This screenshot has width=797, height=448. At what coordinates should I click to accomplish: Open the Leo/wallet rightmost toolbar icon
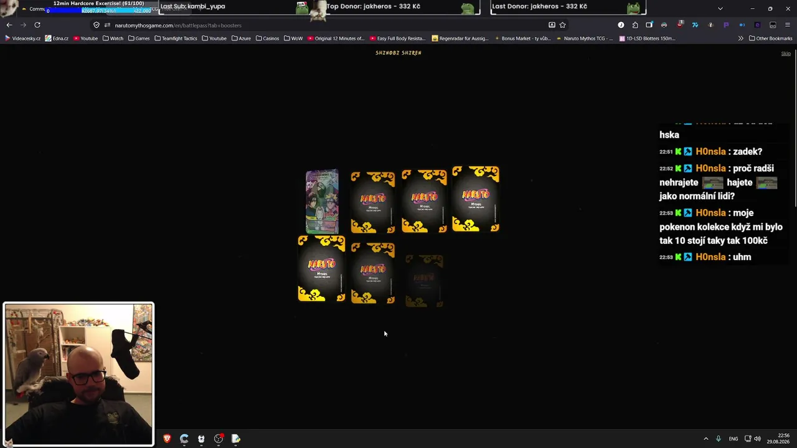click(x=773, y=25)
